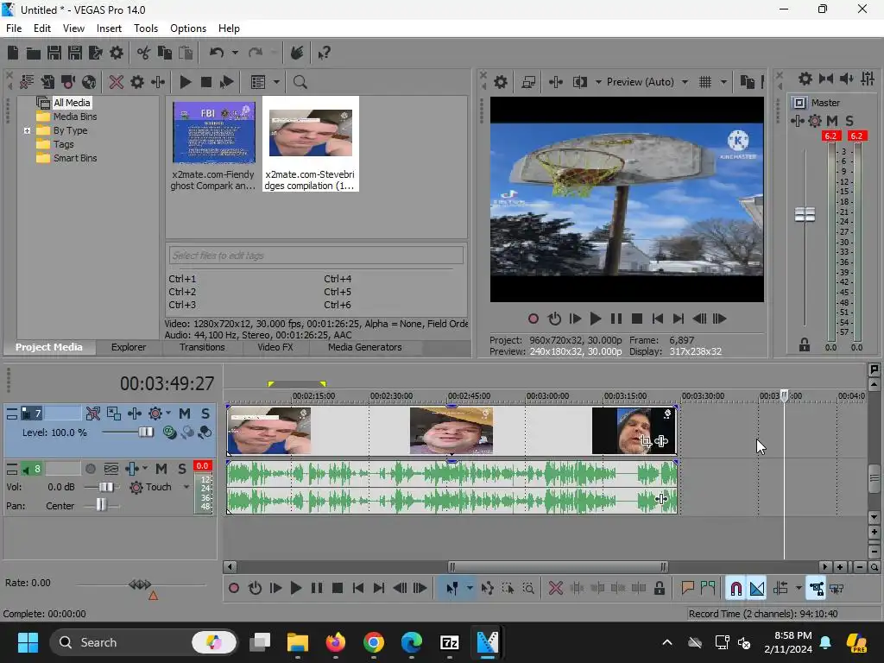Open edit tool selection dropdown arrow

coord(469,589)
